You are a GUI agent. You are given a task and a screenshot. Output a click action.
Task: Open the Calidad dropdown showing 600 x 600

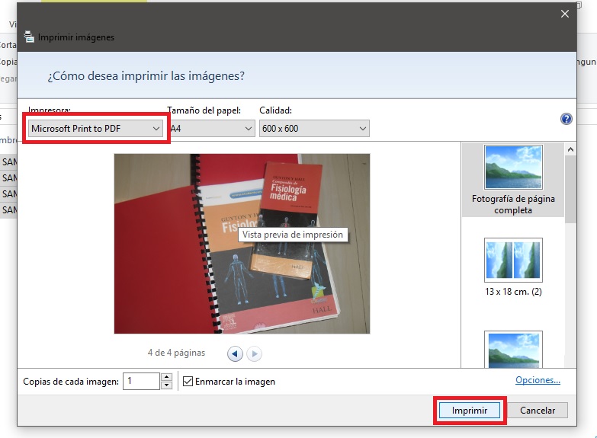314,129
